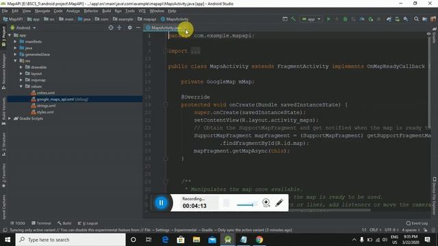
Task: Open the Navigate menu
Action: pos(42,11)
